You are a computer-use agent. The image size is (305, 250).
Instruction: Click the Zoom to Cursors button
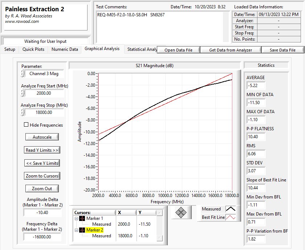point(42,176)
